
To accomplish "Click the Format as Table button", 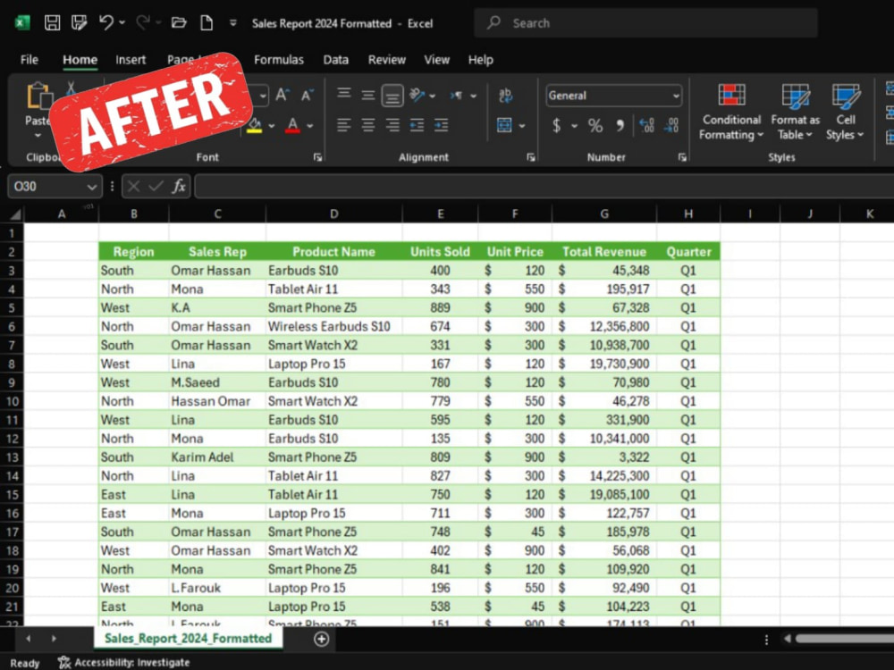I will coord(795,113).
